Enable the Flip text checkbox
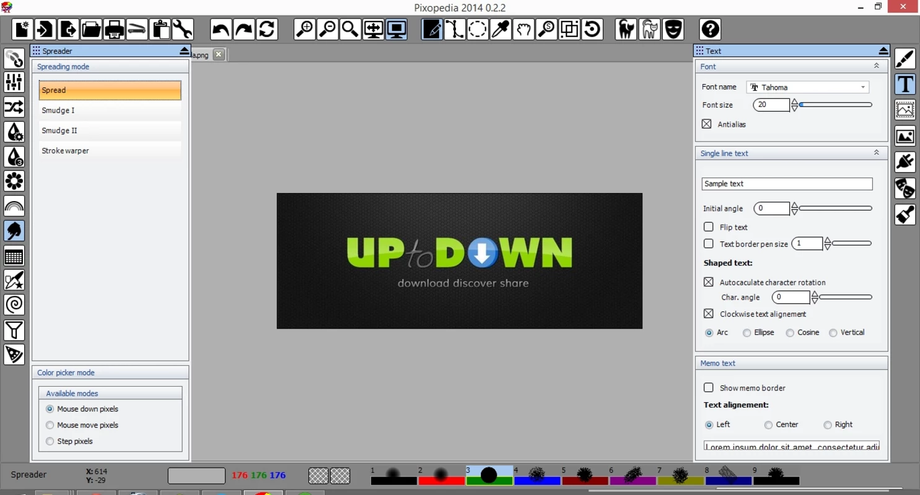 tap(709, 227)
